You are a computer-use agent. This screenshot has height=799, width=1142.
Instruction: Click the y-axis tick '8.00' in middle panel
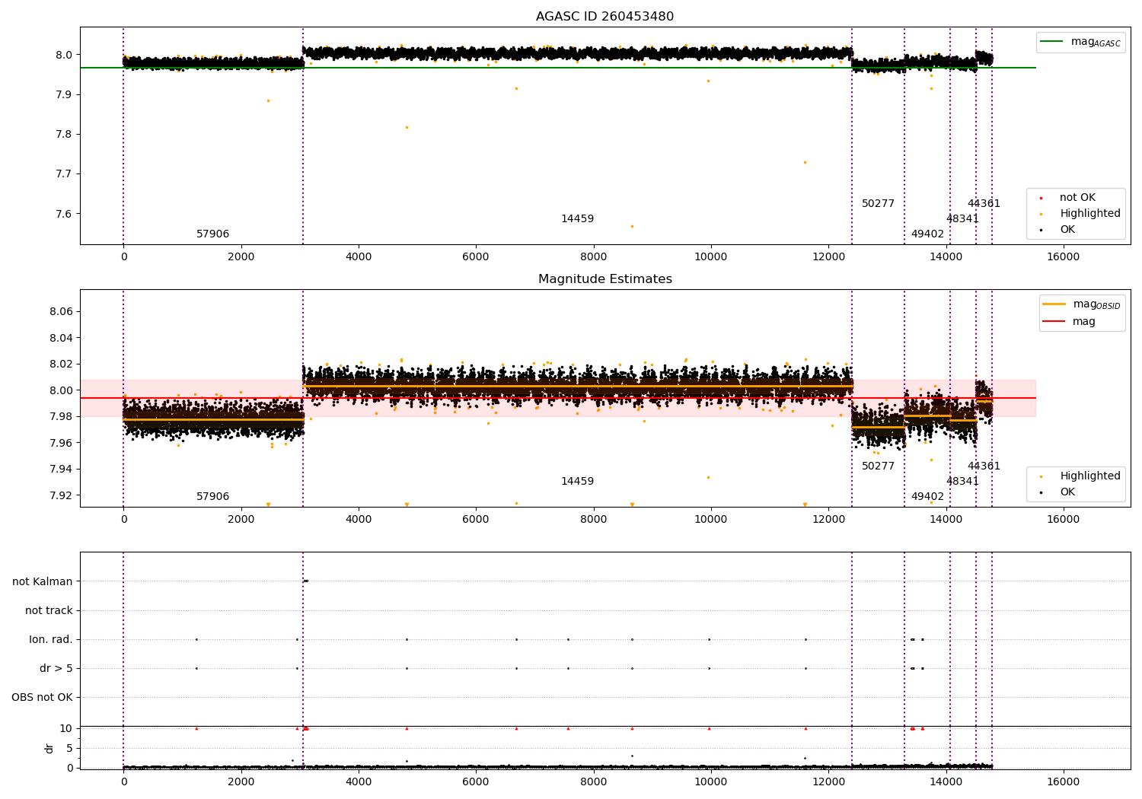coord(61,390)
